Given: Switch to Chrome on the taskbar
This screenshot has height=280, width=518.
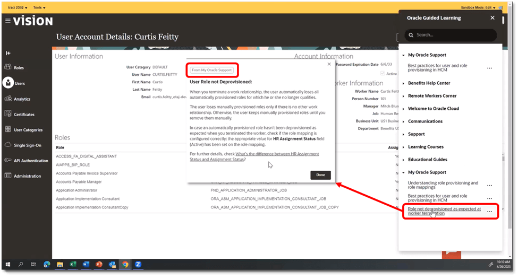Looking at the screenshot, I should click(125, 264).
